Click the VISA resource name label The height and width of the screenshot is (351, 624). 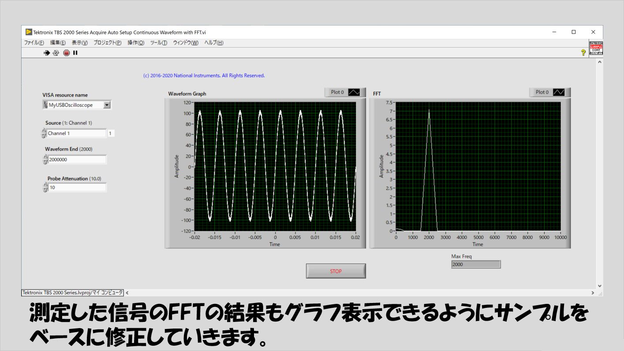[x=65, y=95]
